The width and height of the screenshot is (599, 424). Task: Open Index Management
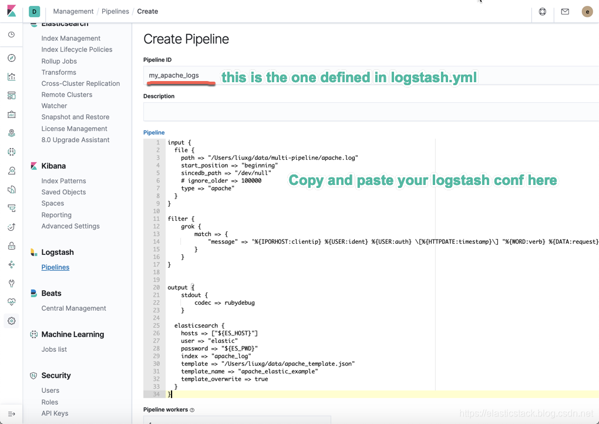[x=71, y=38]
